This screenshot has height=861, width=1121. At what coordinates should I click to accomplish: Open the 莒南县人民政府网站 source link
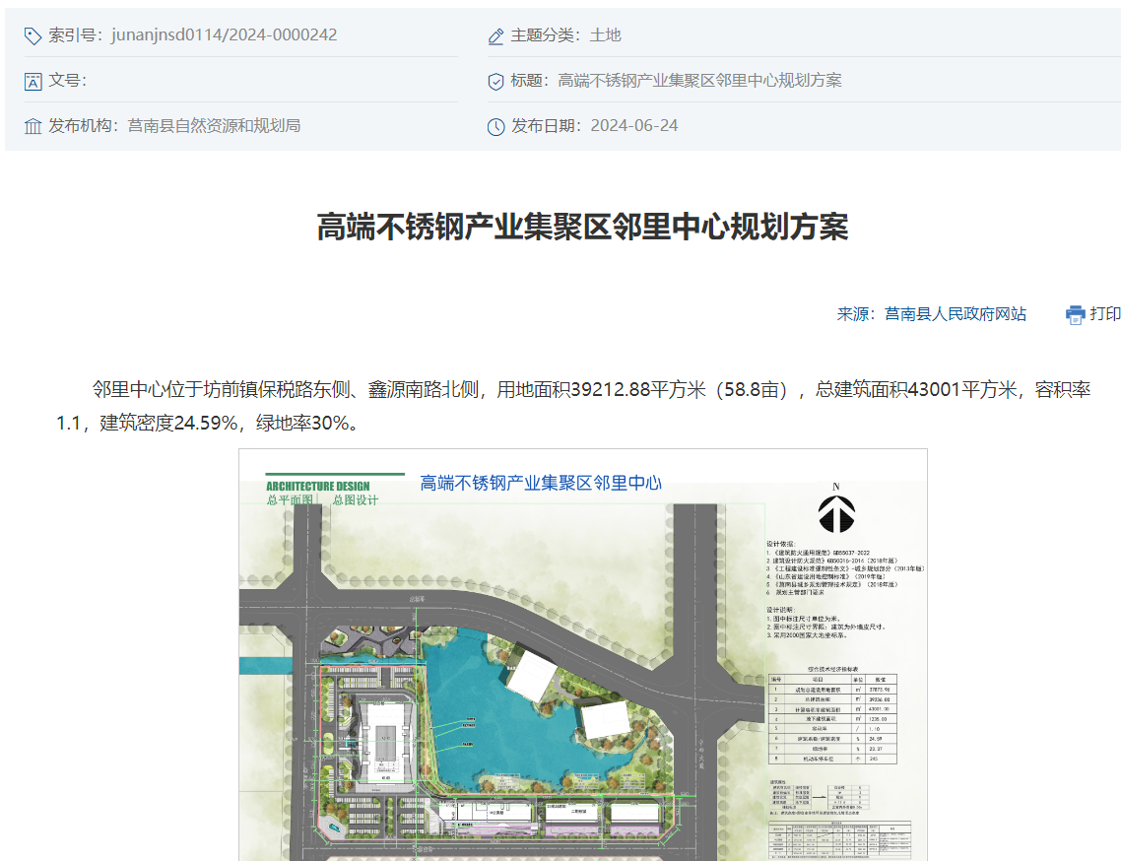[x=955, y=314]
